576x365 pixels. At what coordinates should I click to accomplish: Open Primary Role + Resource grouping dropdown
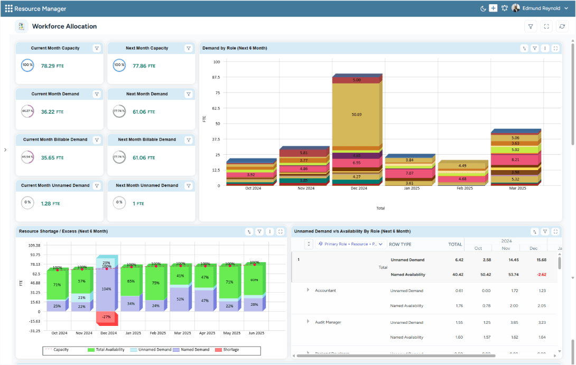[x=350, y=244]
